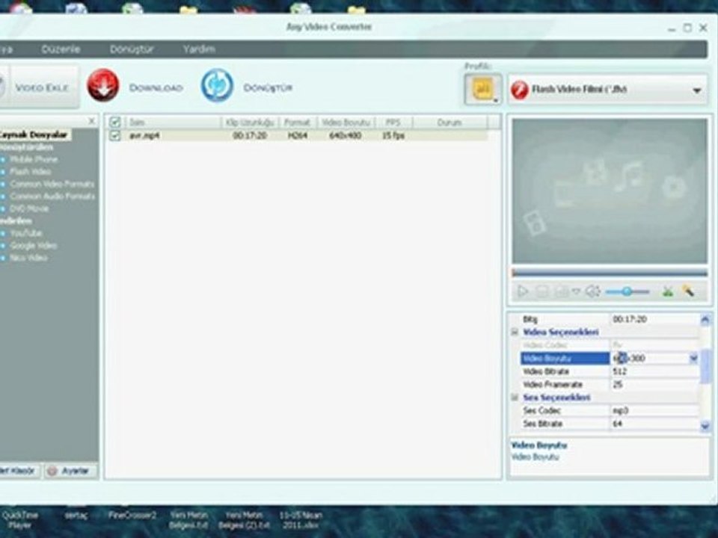Click the Video Framerate value 25
The height and width of the screenshot is (538, 718).
(x=654, y=385)
